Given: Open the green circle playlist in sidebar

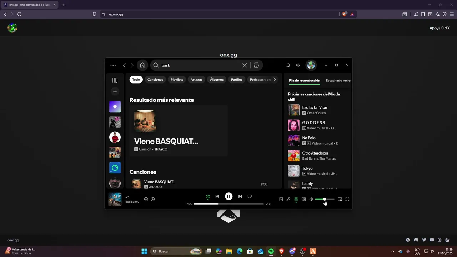Looking at the screenshot, I should click(115, 168).
